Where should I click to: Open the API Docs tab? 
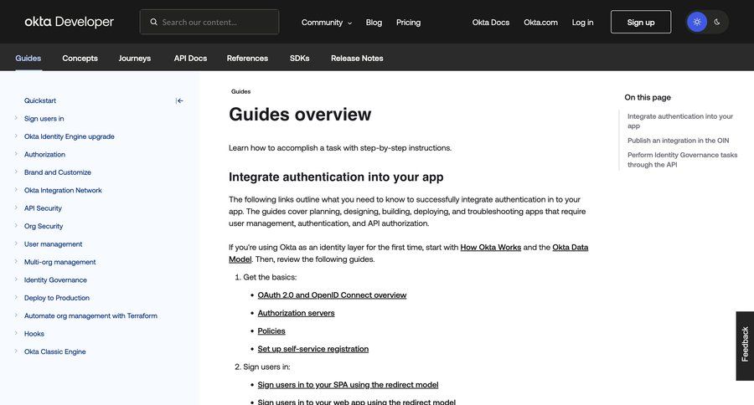(190, 58)
